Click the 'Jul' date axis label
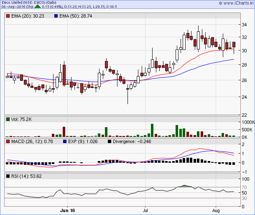 (x=145, y=210)
